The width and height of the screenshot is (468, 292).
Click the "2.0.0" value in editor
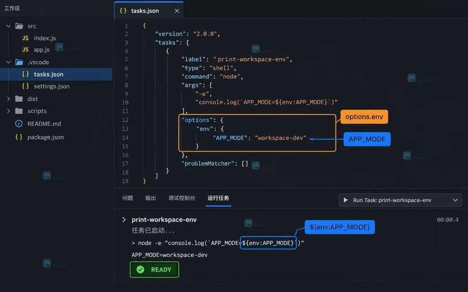coord(205,34)
